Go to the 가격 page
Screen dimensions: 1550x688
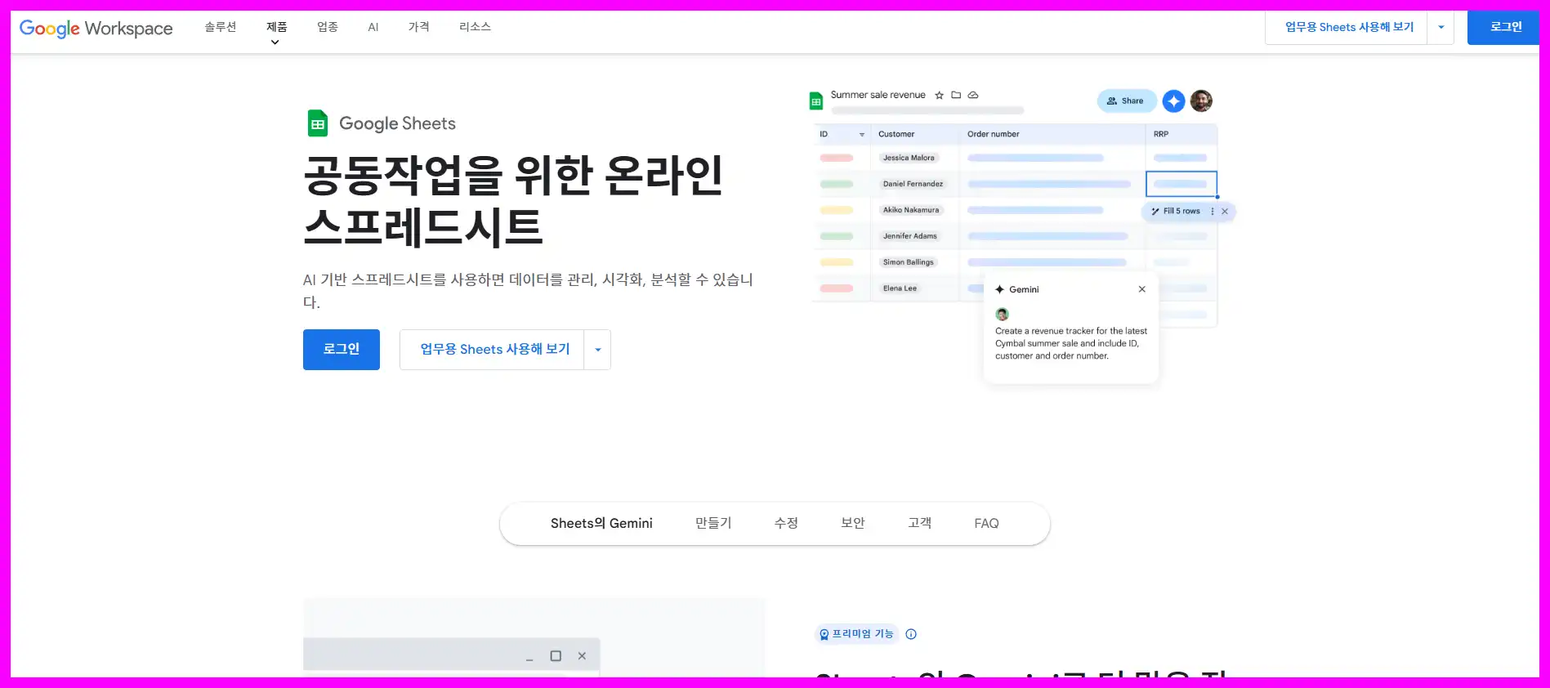pyautogui.click(x=419, y=27)
